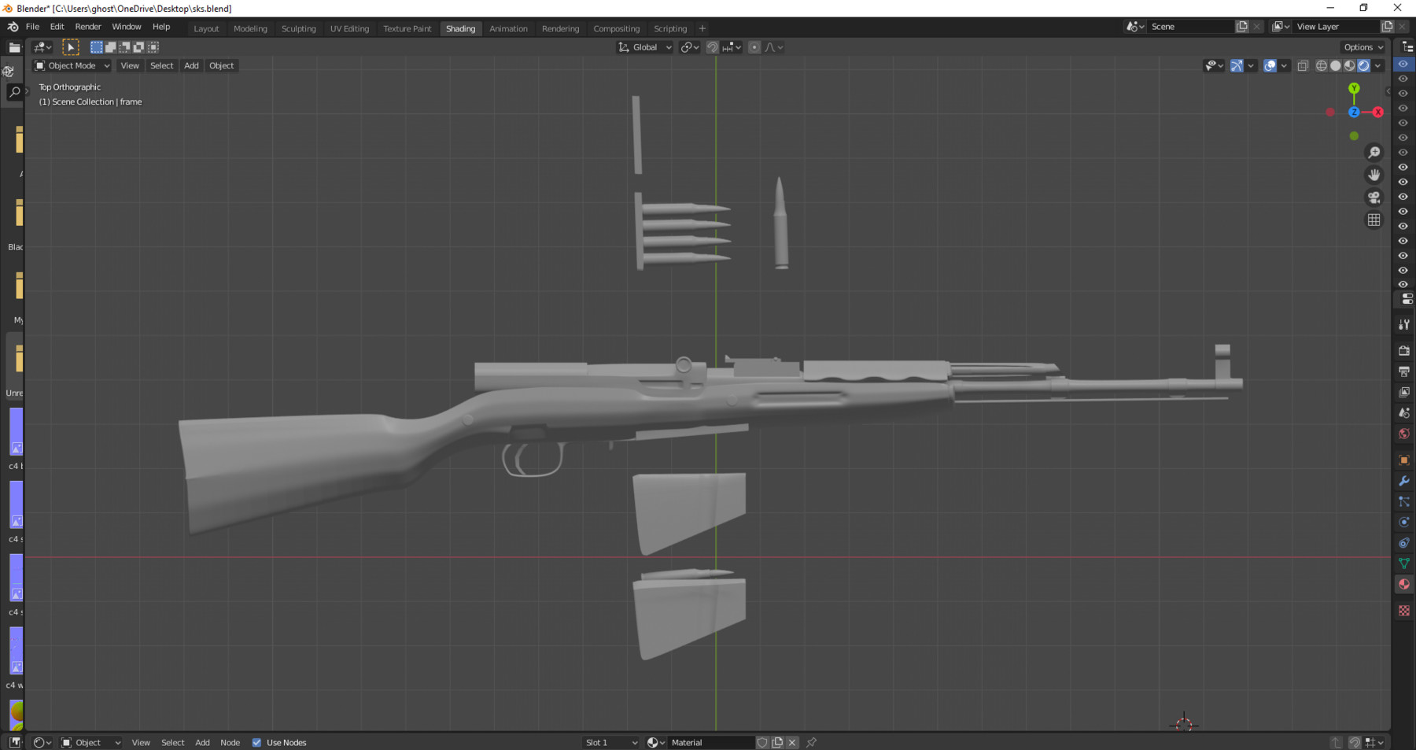Select Wireframe viewport shading mode
The width and height of the screenshot is (1416, 750).
(x=1322, y=66)
